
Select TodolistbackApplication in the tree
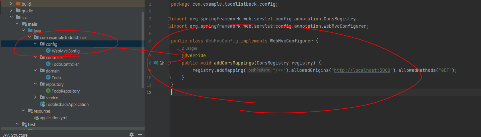[x=67, y=104]
